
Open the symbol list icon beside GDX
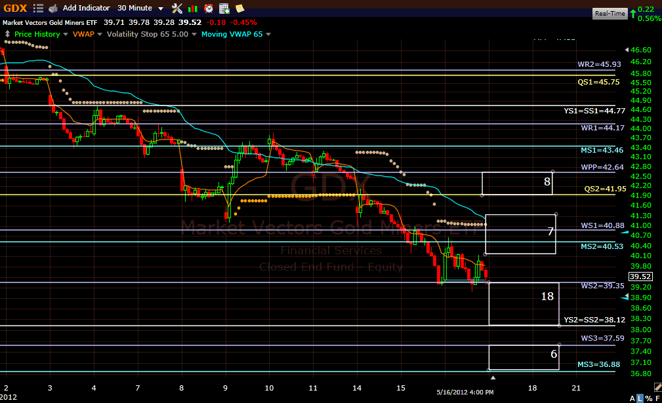click(x=38, y=8)
